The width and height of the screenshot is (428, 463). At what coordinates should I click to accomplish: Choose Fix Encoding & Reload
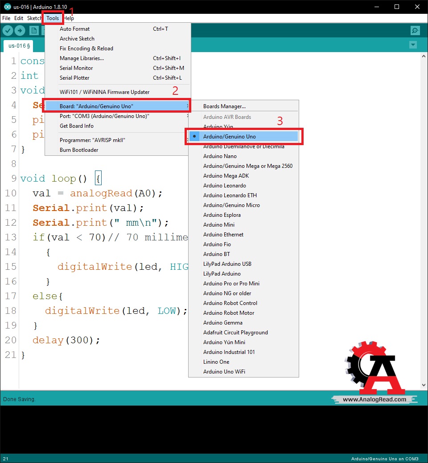[x=117, y=48]
